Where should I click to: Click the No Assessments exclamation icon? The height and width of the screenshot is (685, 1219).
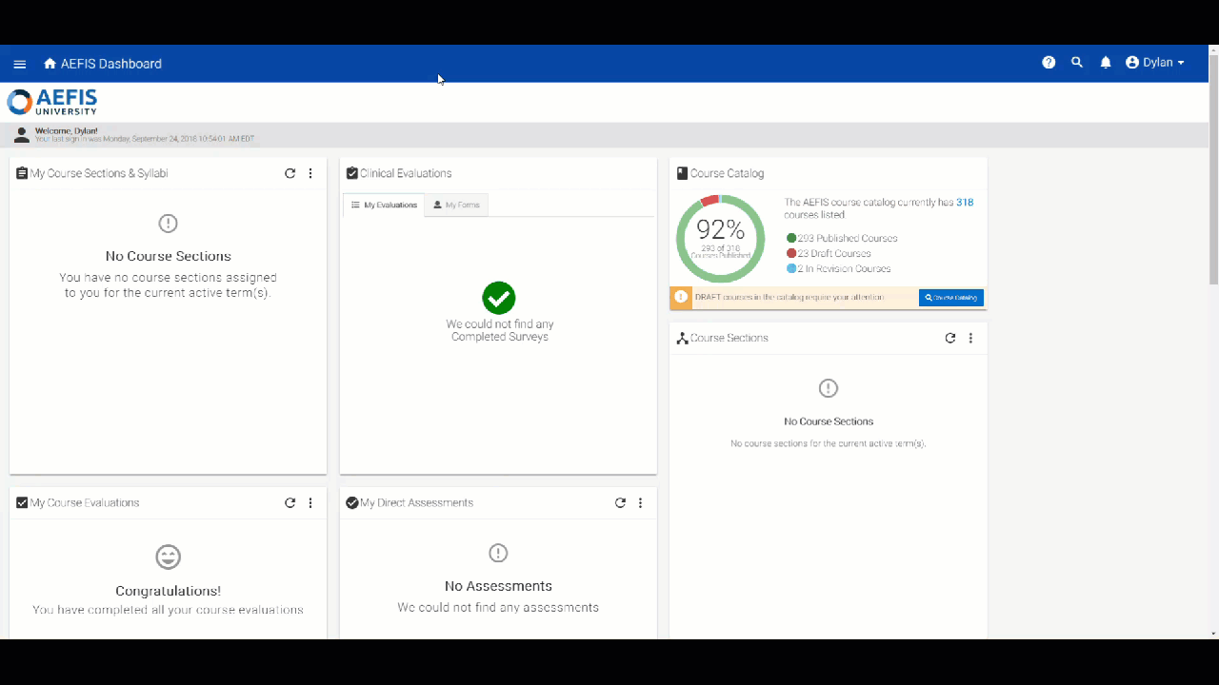click(x=498, y=553)
